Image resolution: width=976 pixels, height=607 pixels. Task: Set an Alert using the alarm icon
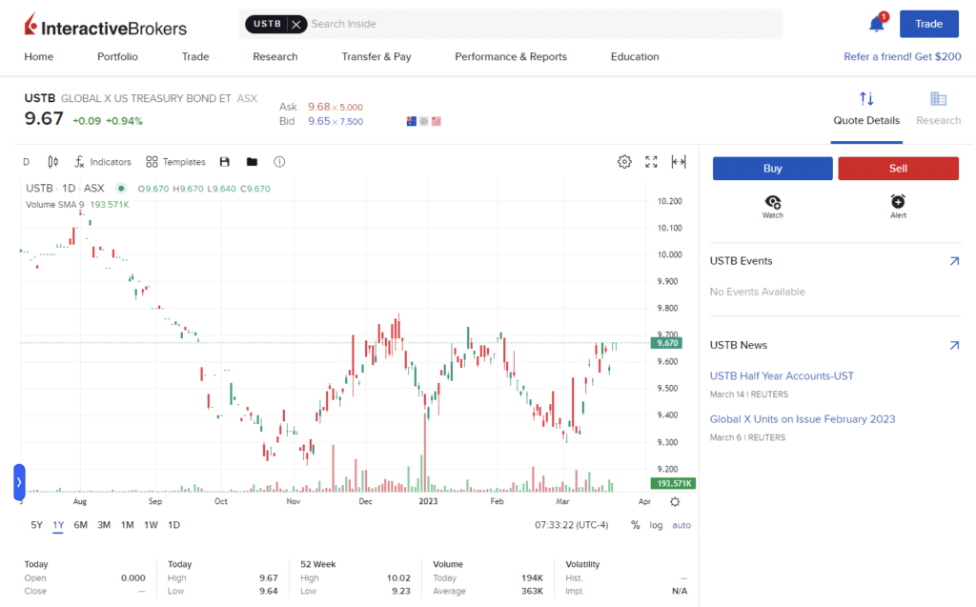(x=897, y=201)
